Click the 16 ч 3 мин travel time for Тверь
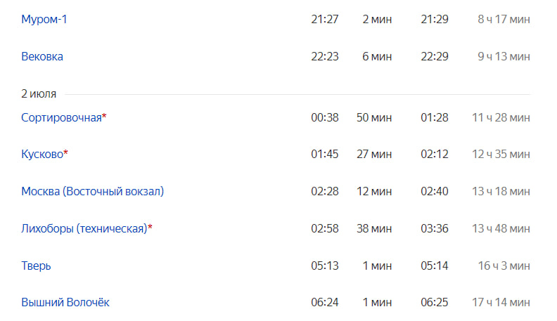This screenshot has height=321, width=557. click(x=504, y=266)
